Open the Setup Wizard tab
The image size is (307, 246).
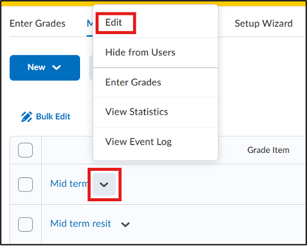[x=263, y=23]
